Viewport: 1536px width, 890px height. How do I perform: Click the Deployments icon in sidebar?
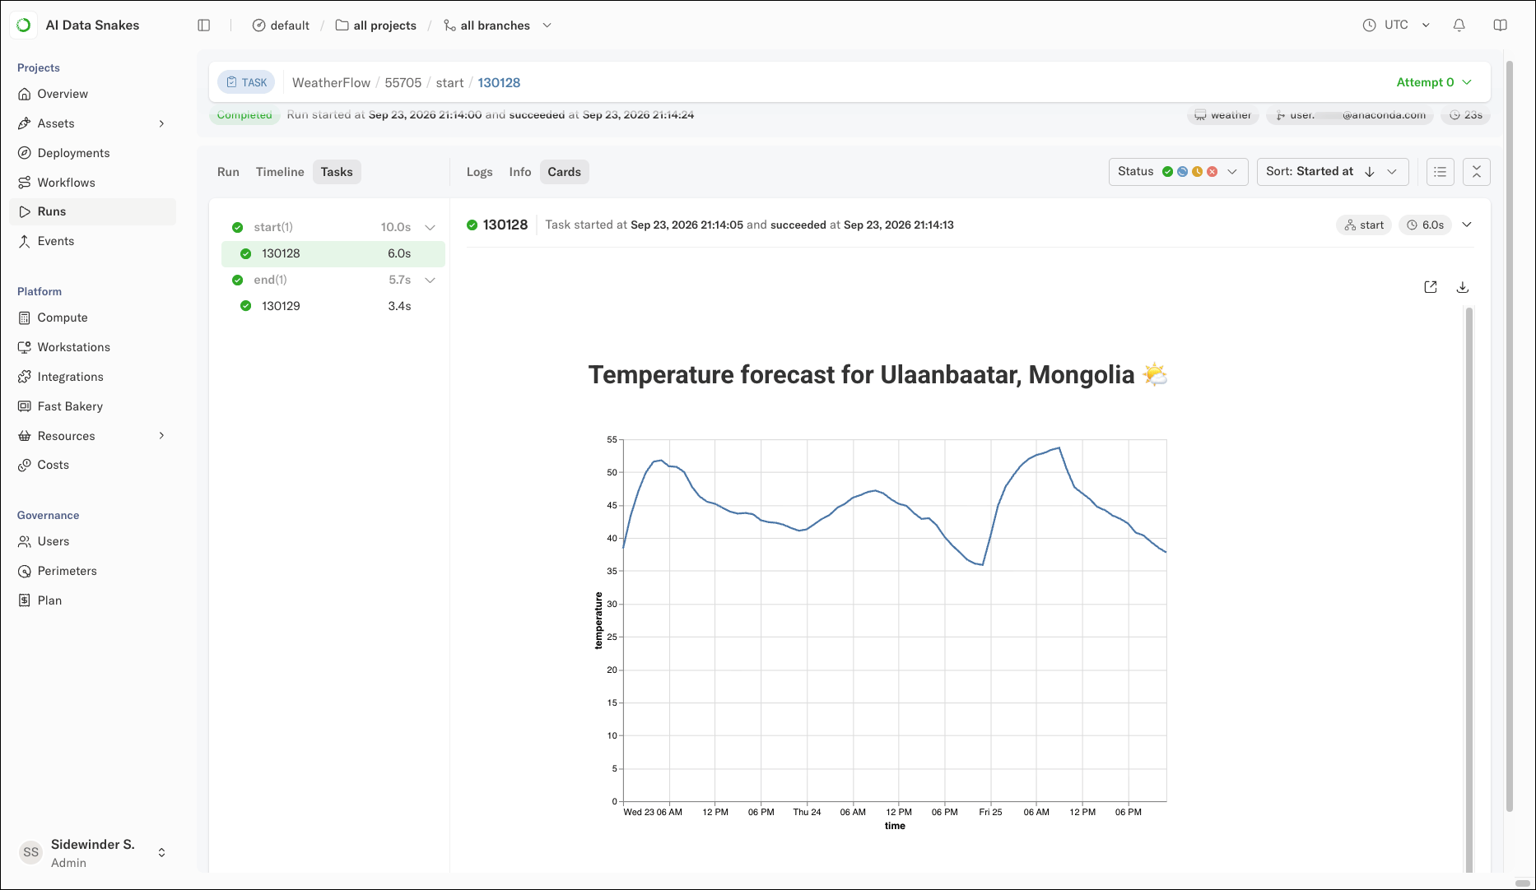tap(25, 153)
